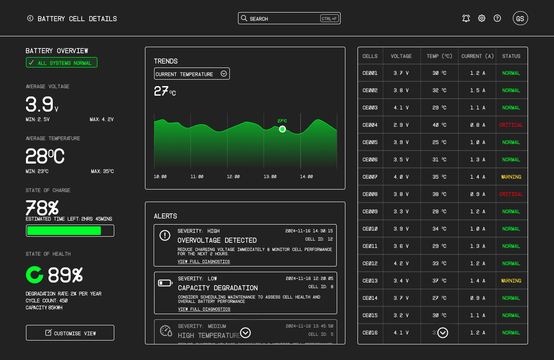Click the Cycle Count: 450 text
554x360 pixels.
47,301
